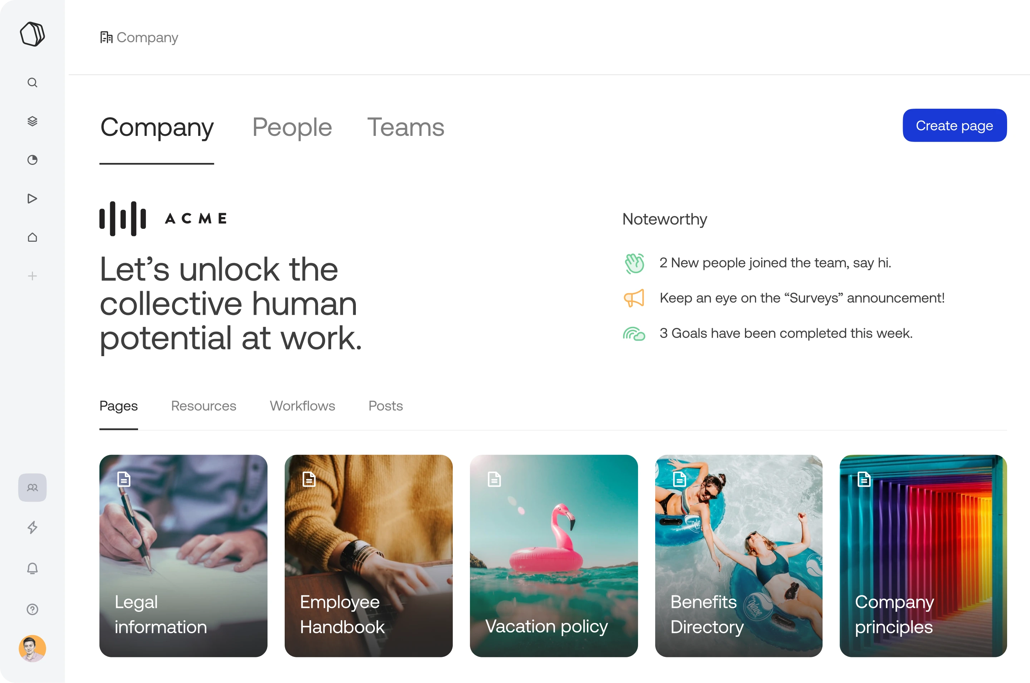
Task: Open the Company principles page card
Action: click(923, 556)
